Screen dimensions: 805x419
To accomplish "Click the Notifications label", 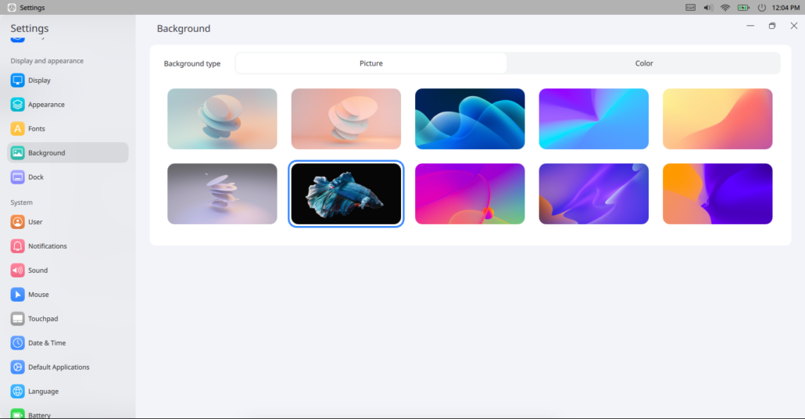I will [47, 246].
